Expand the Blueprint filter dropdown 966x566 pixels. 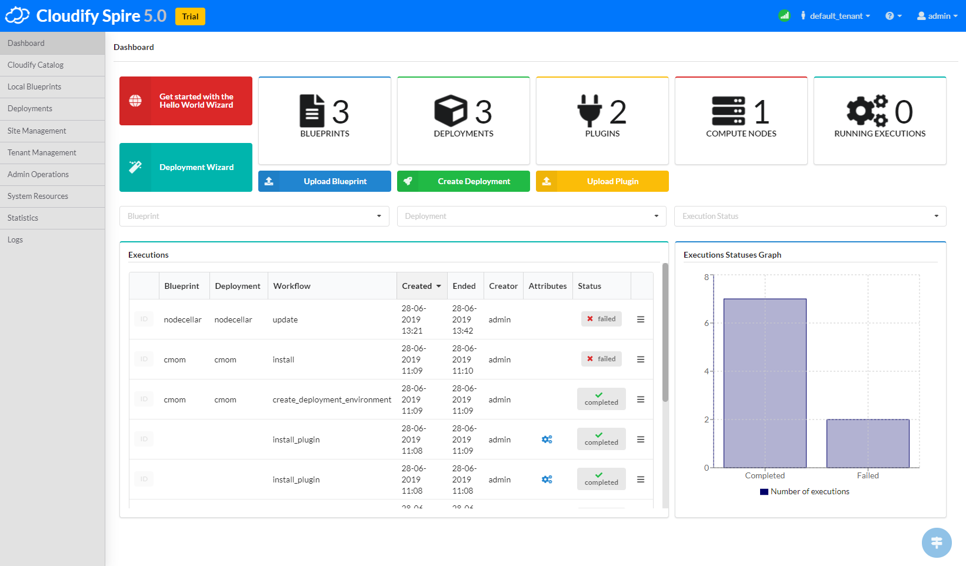(254, 216)
